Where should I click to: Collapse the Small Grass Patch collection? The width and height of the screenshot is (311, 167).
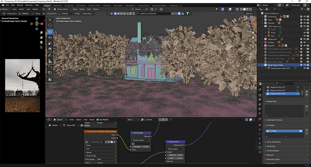(262, 65)
